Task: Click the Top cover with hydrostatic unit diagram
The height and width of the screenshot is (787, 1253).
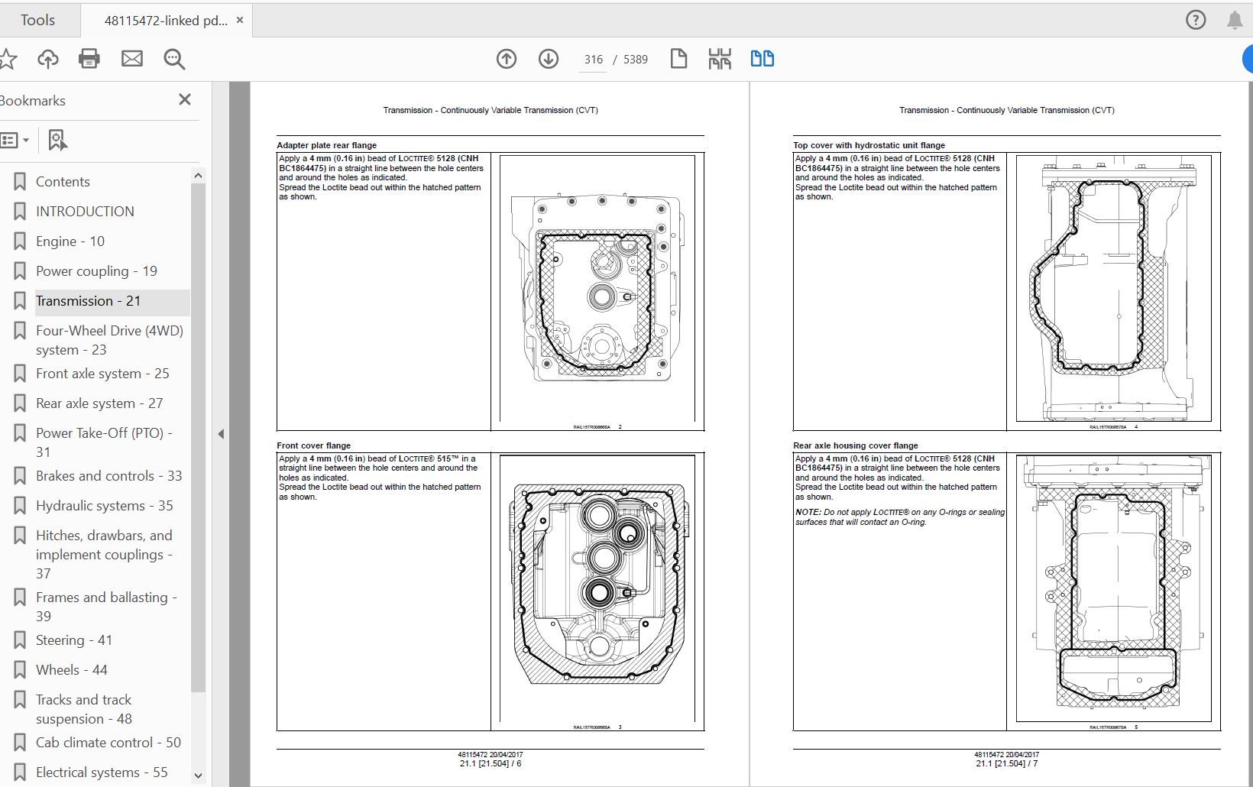Action: 1113,289
